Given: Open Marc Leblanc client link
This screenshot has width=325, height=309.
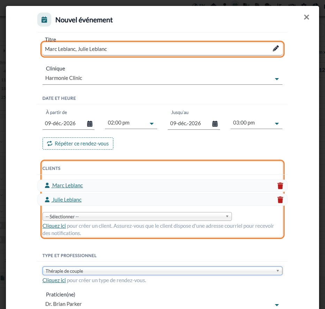Looking at the screenshot, I should click(67, 186).
